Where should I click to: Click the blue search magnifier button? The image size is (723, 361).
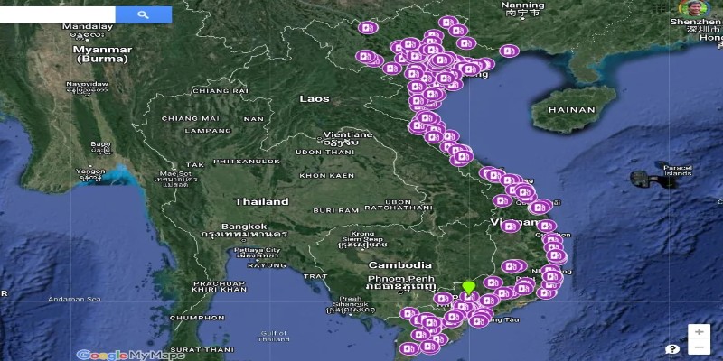tap(143, 14)
